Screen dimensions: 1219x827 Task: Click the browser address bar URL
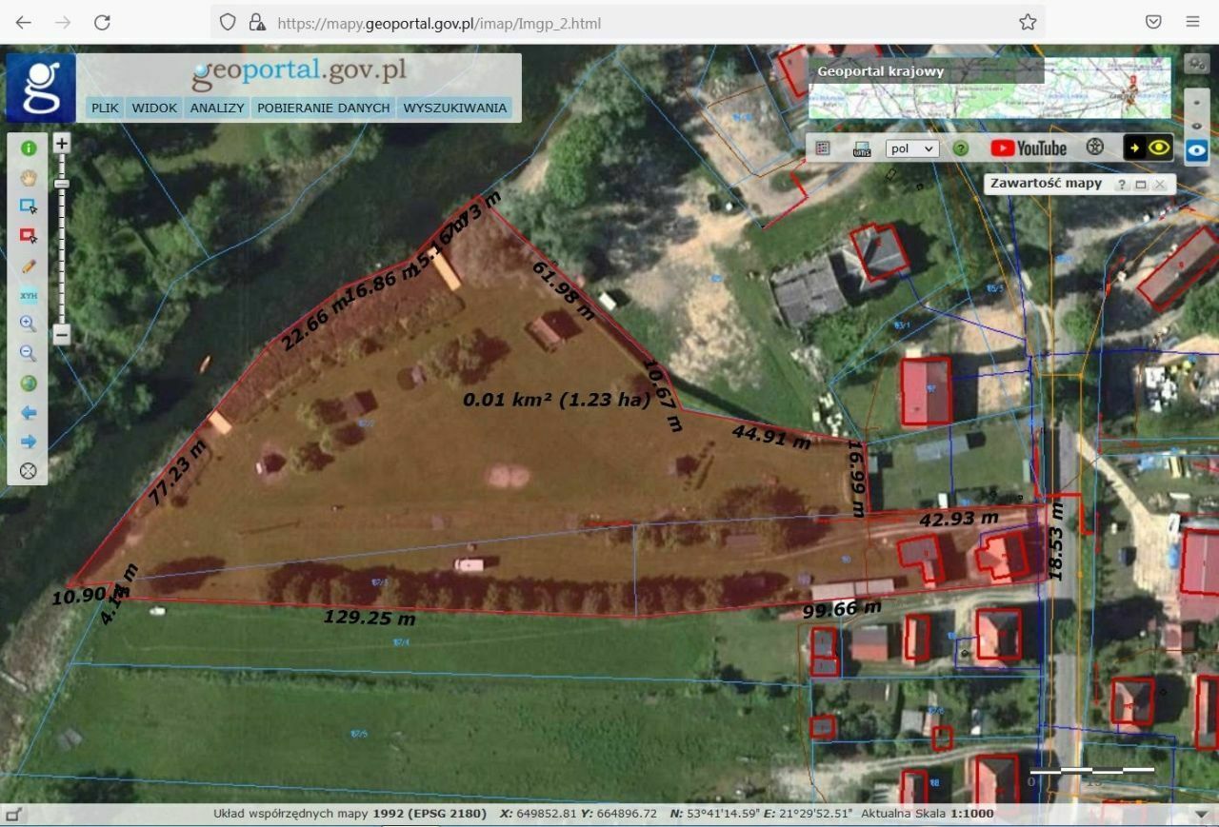(x=438, y=23)
